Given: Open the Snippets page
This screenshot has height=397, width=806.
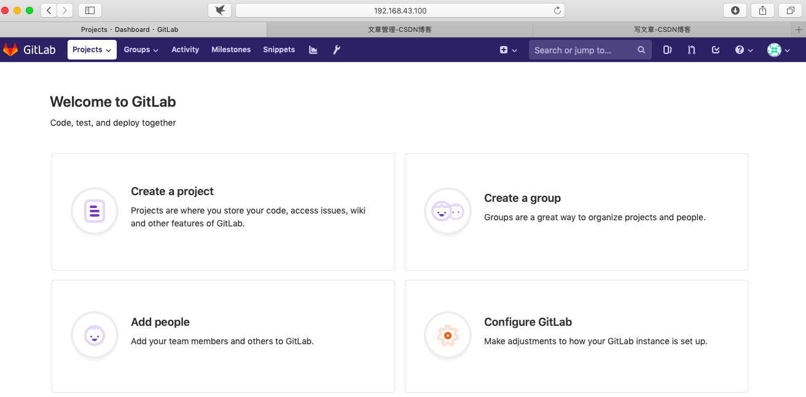Looking at the screenshot, I should [278, 49].
